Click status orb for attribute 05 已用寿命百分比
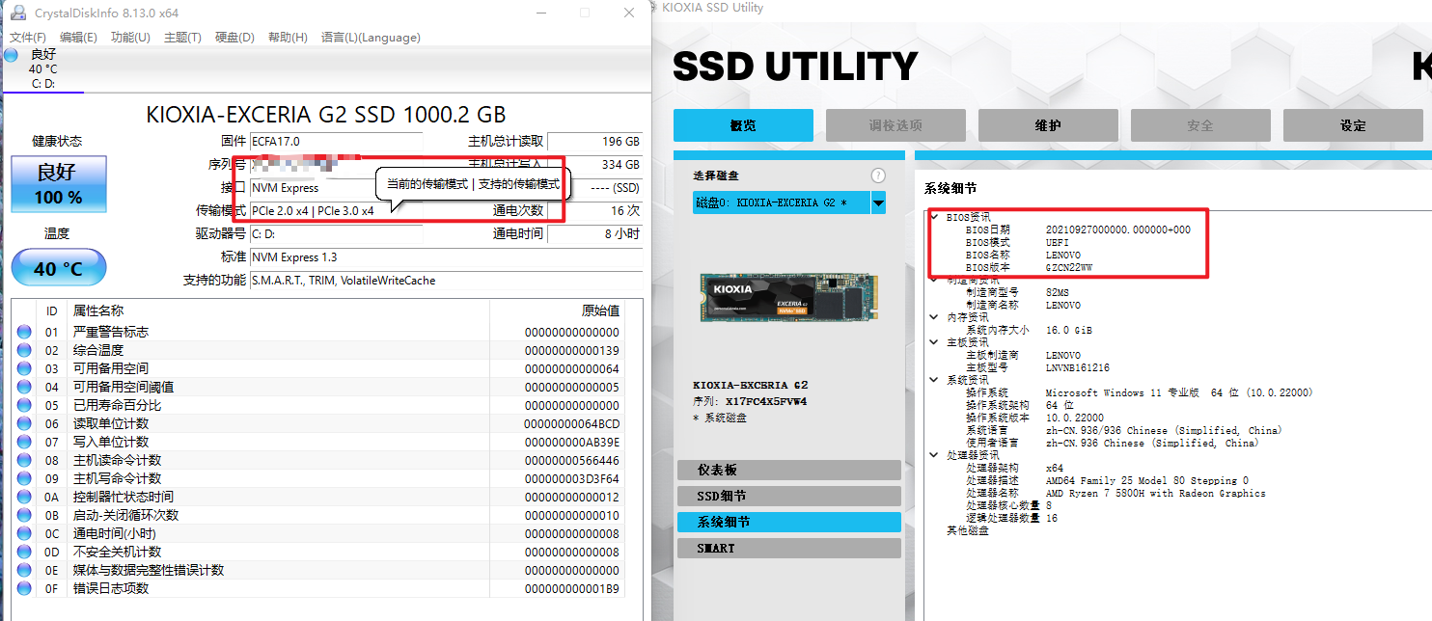 click(x=24, y=405)
